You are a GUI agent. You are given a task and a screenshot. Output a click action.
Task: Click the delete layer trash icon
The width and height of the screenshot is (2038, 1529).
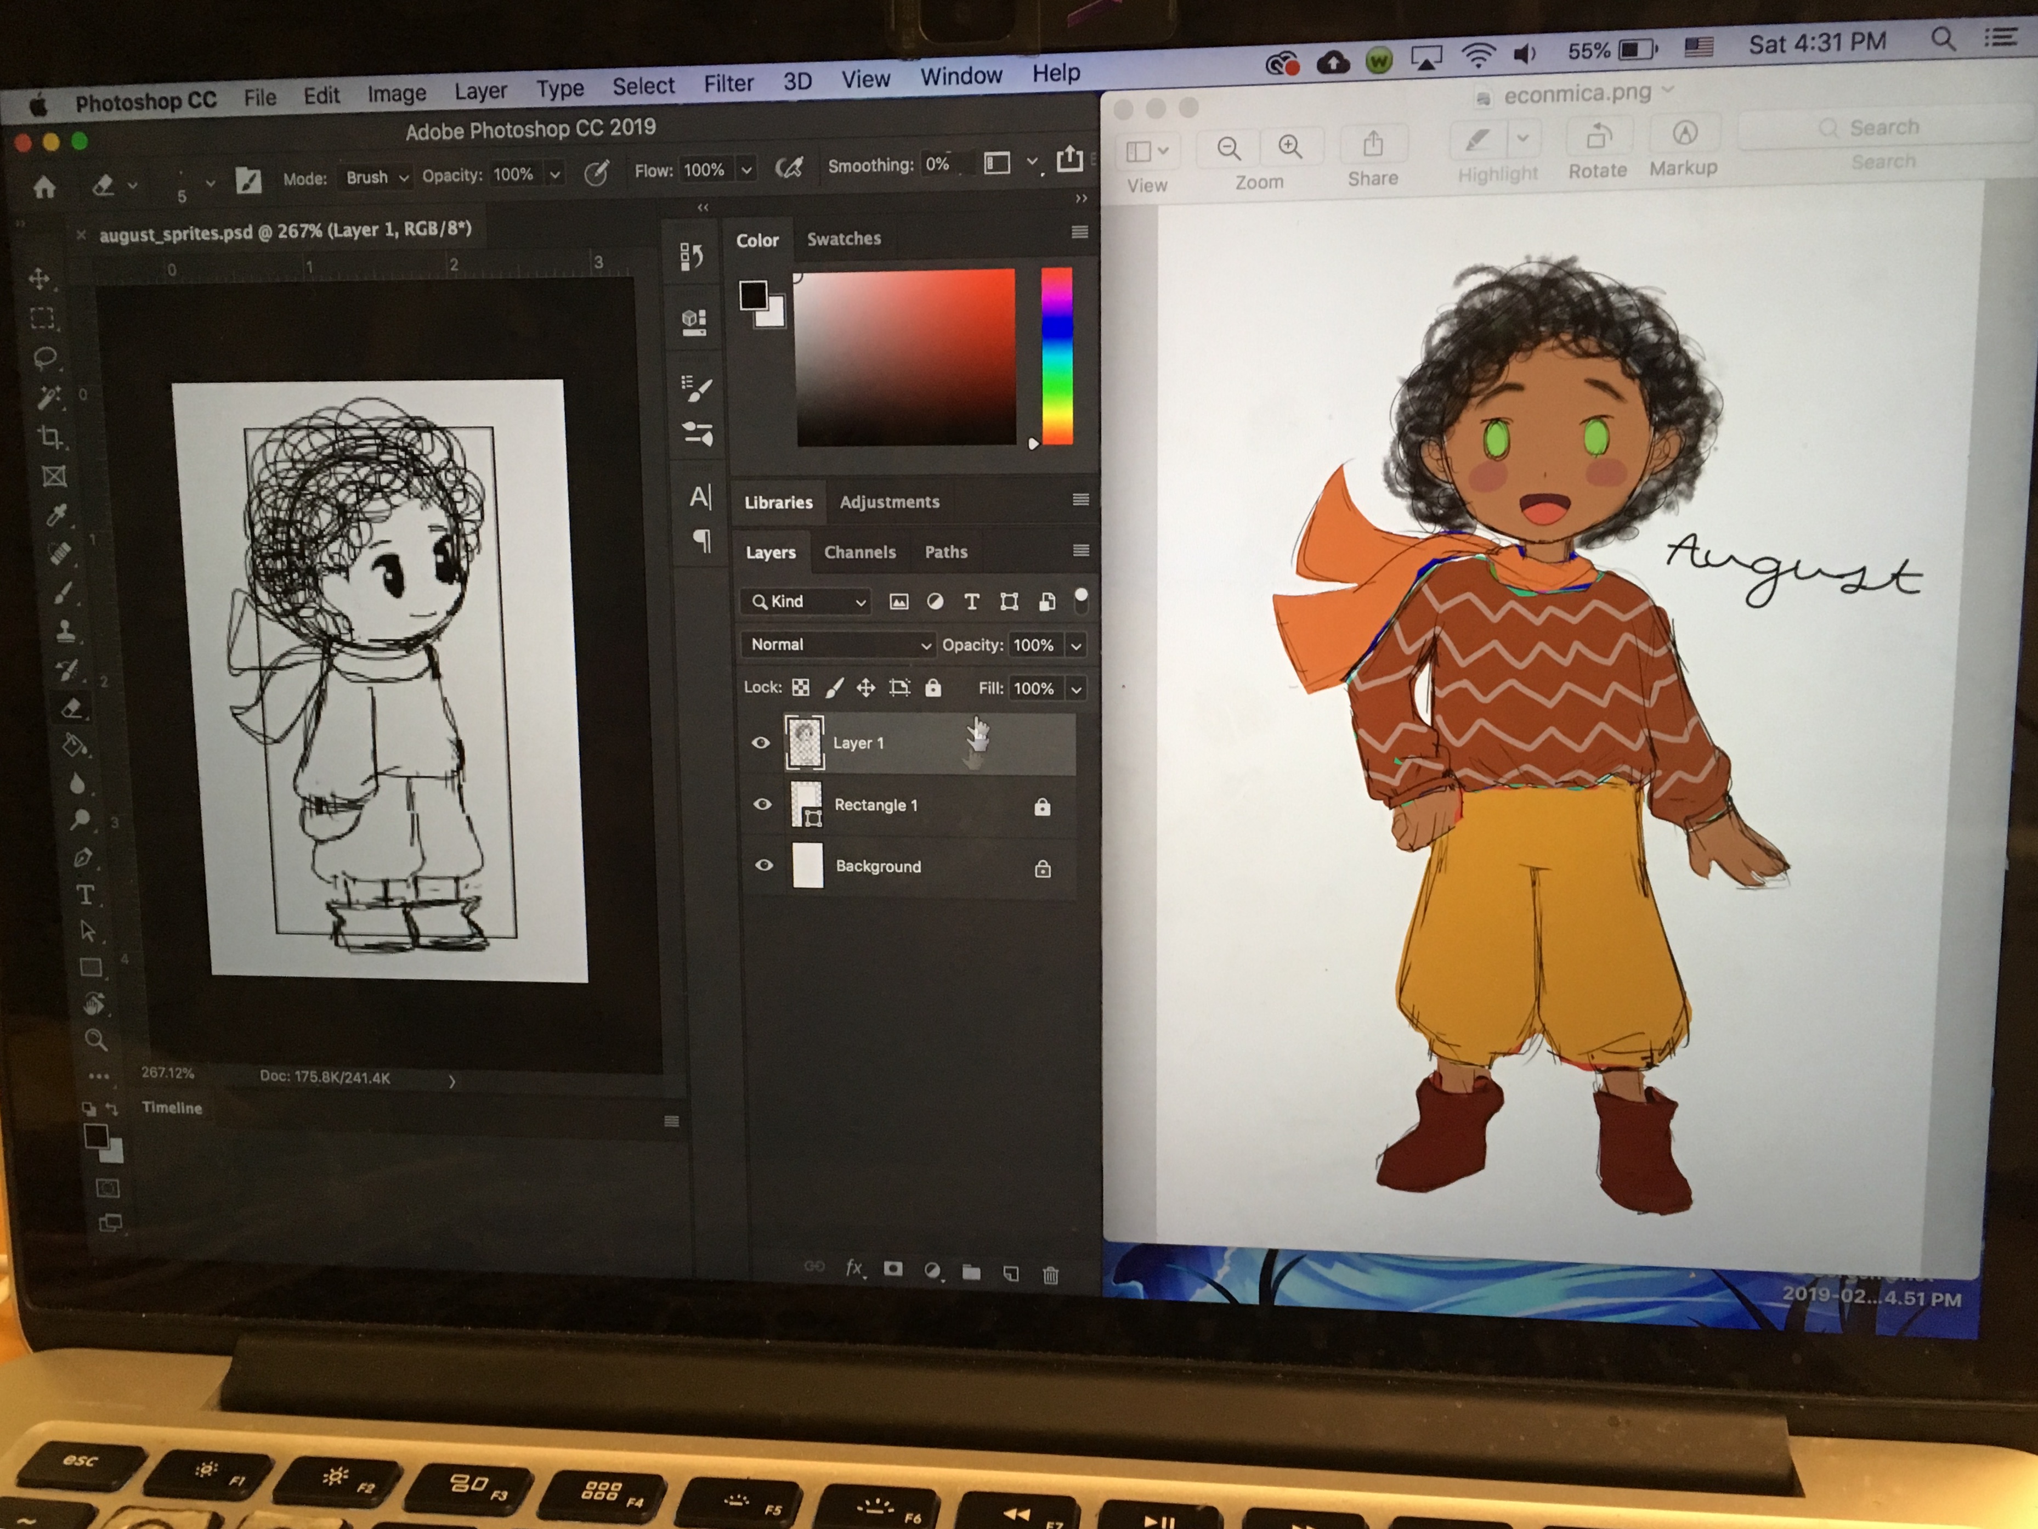1050,1274
